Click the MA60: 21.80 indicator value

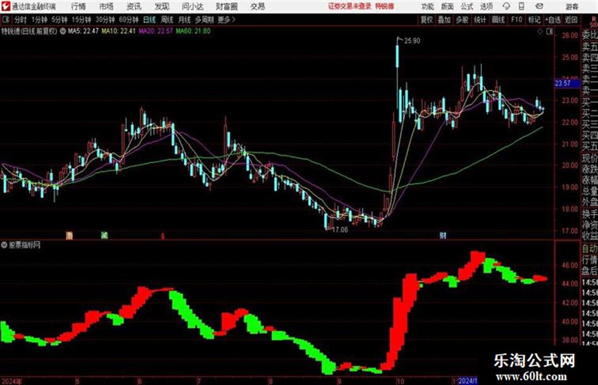[193, 31]
